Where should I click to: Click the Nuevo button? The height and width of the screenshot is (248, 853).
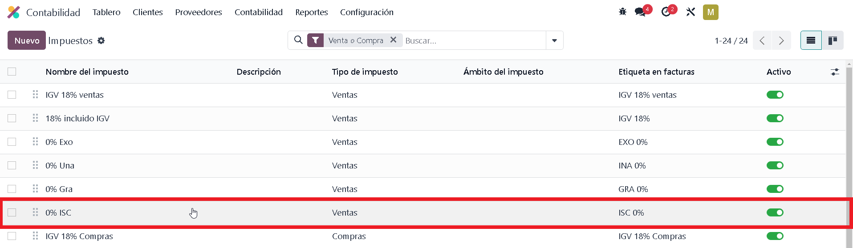27,40
